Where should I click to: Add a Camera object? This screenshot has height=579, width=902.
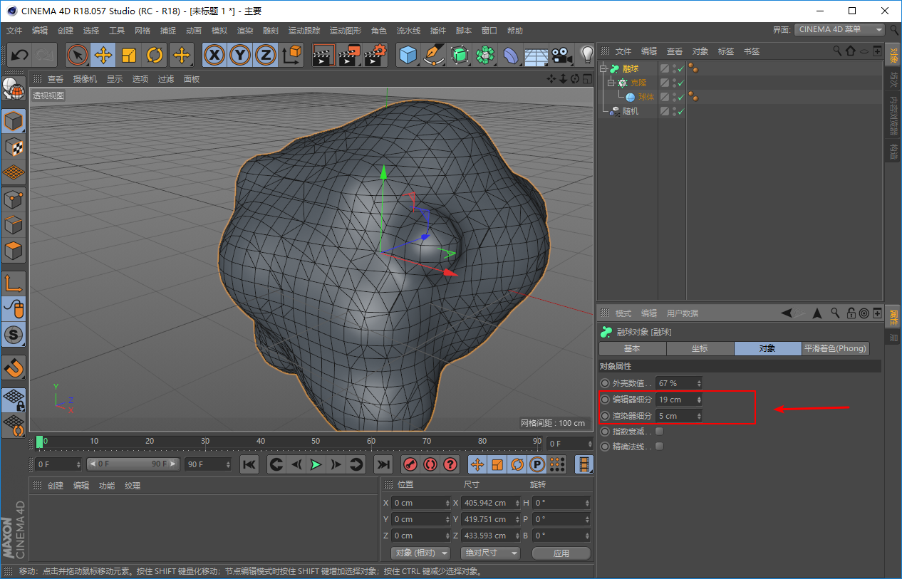click(562, 55)
